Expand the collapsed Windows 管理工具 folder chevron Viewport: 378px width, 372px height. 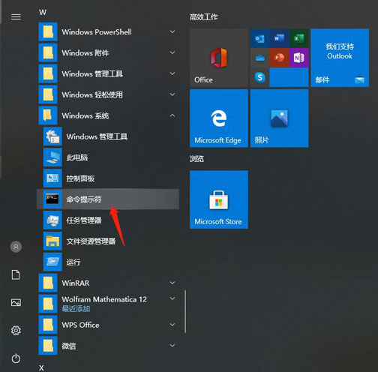point(172,73)
